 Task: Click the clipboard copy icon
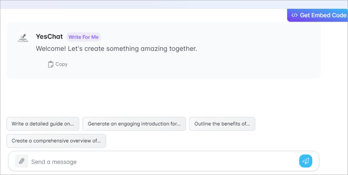pos(51,64)
